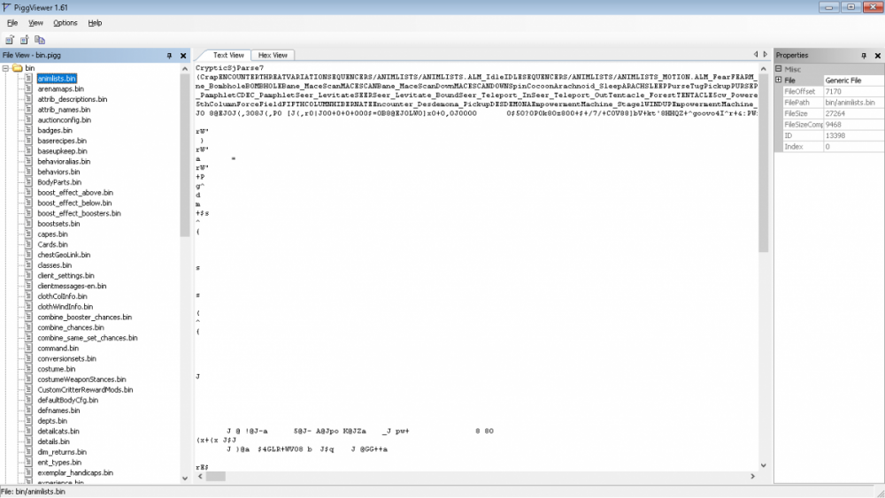
Task: Select BodyParts.bin in the file list
Action: pos(58,182)
